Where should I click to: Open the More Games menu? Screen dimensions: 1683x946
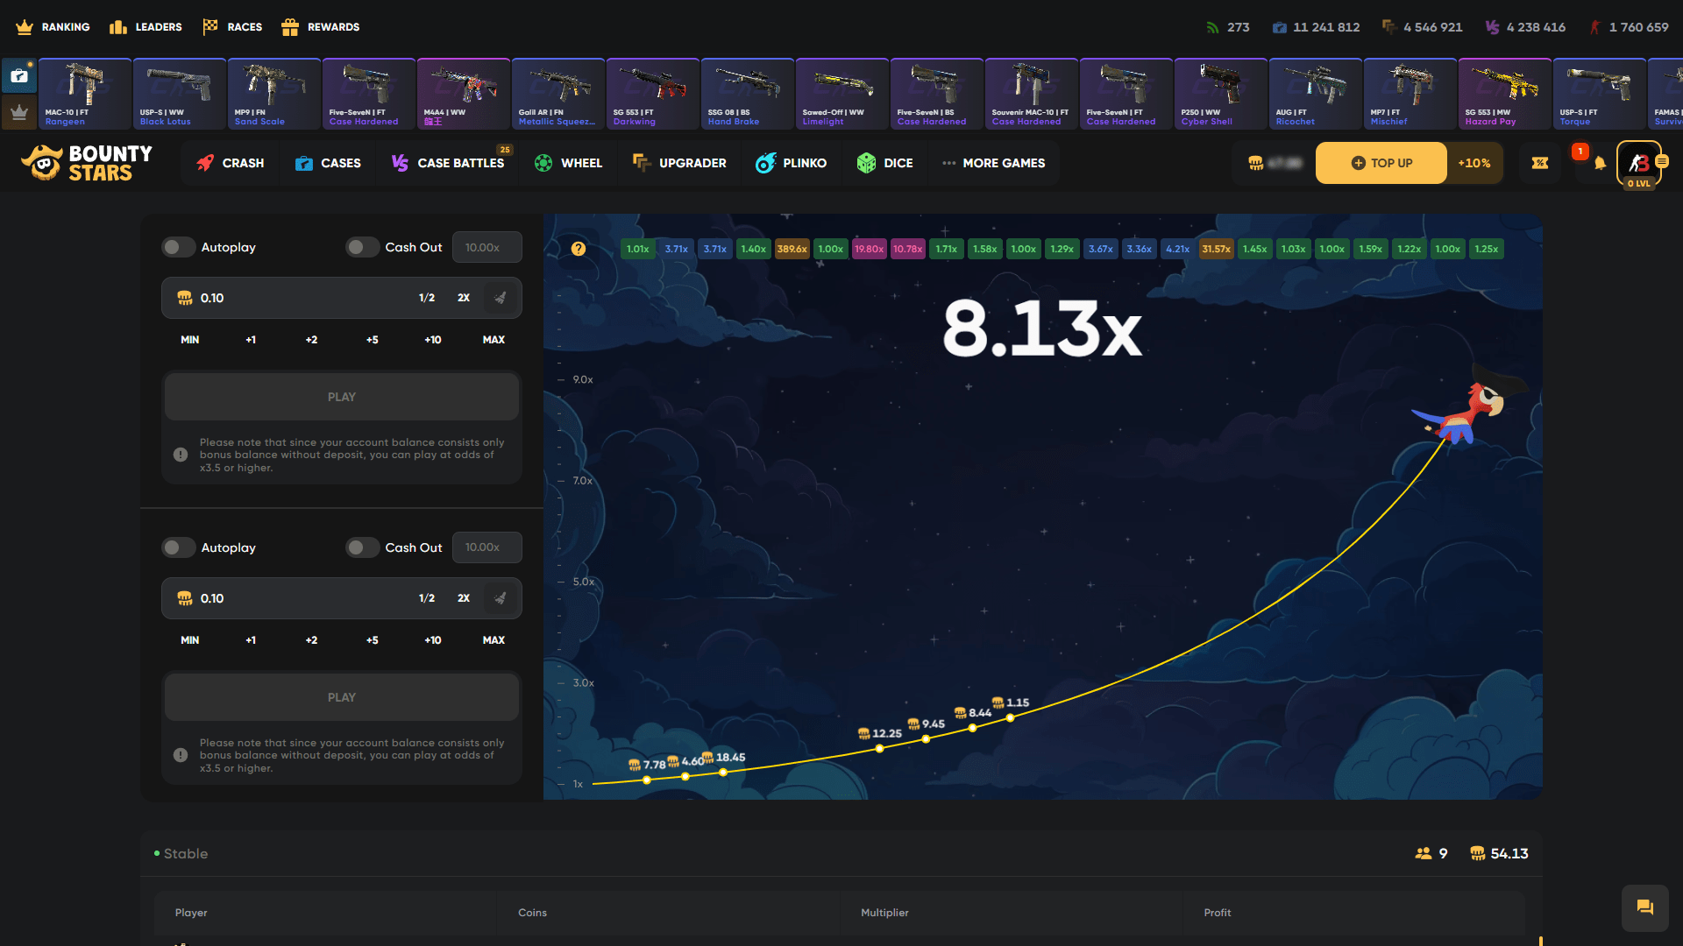pos(994,163)
